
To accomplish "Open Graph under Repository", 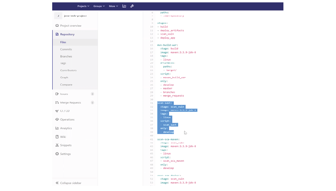I will pyautogui.click(x=64, y=77).
